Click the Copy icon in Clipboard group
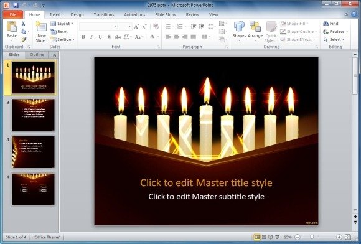Image resolution: width=361 pixels, height=244 pixels. [23, 31]
